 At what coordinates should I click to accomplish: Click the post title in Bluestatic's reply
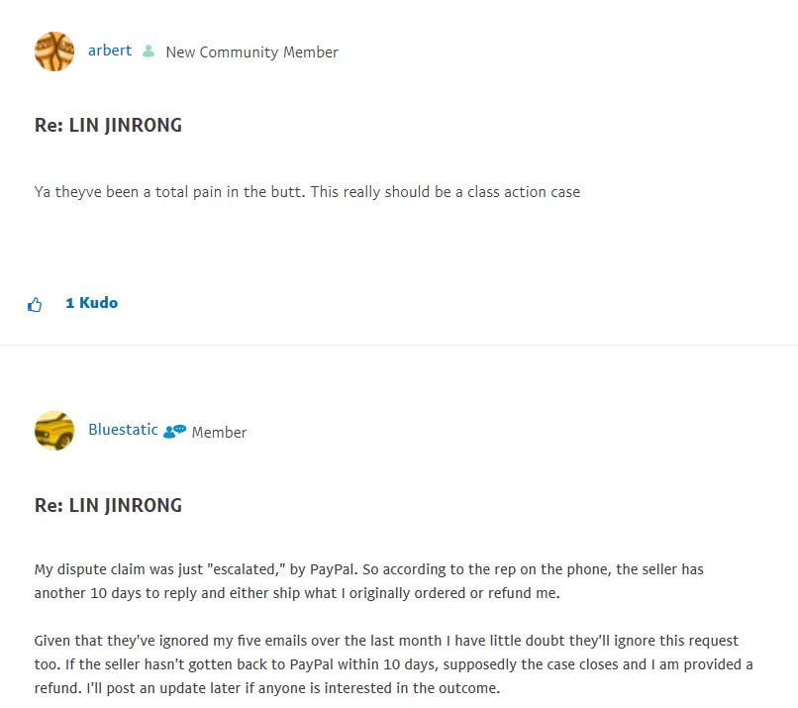pyautogui.click(x=108, y=506)
